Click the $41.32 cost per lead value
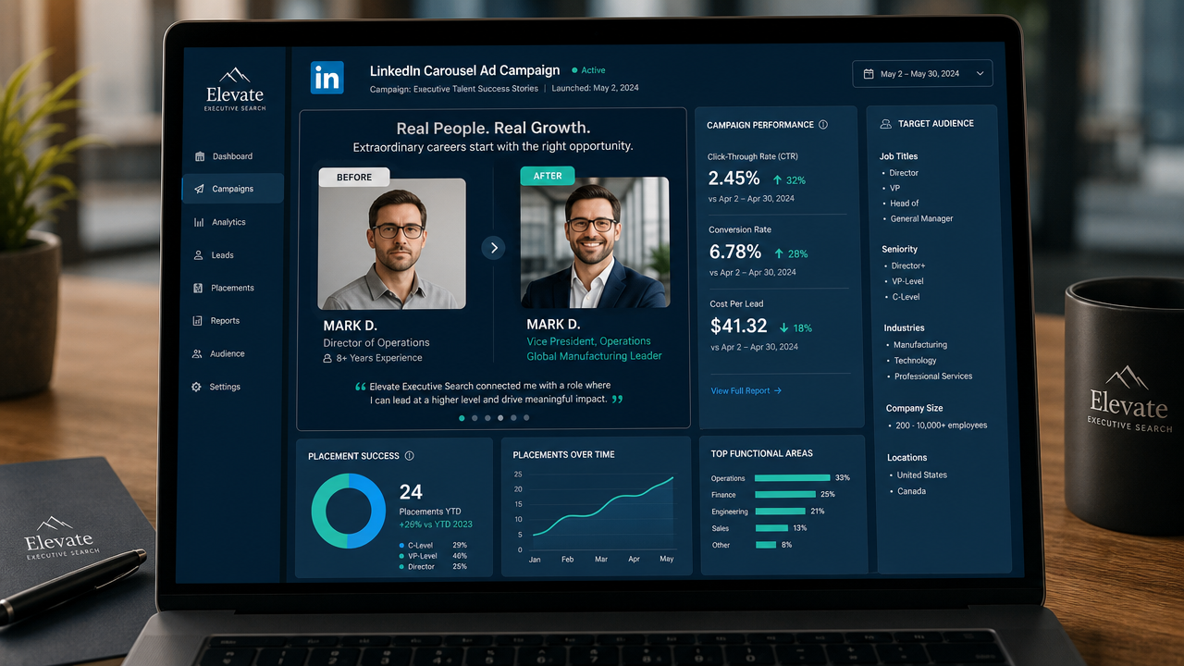Screen dimensions: 1184x666 739,326
